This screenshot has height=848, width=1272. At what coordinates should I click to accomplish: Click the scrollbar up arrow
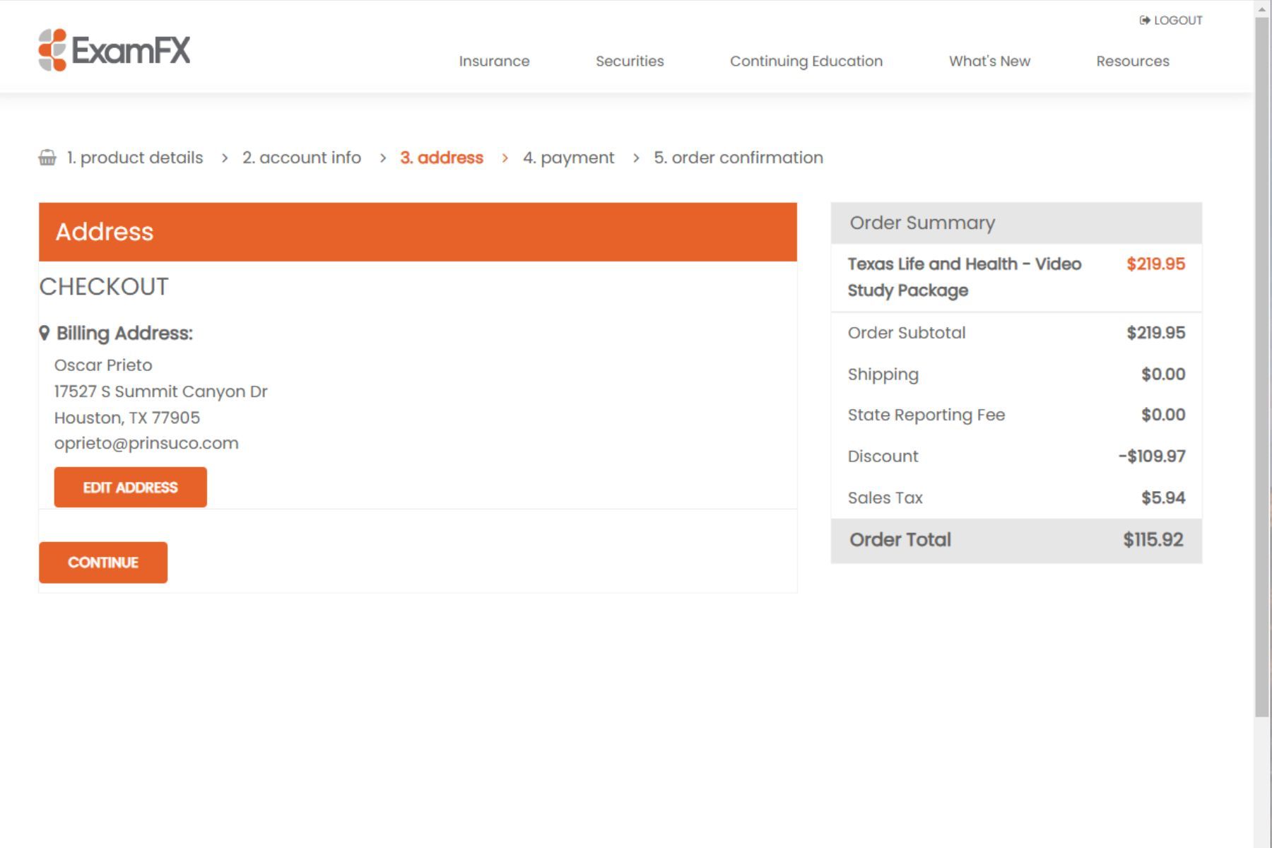click(1262, 8)
